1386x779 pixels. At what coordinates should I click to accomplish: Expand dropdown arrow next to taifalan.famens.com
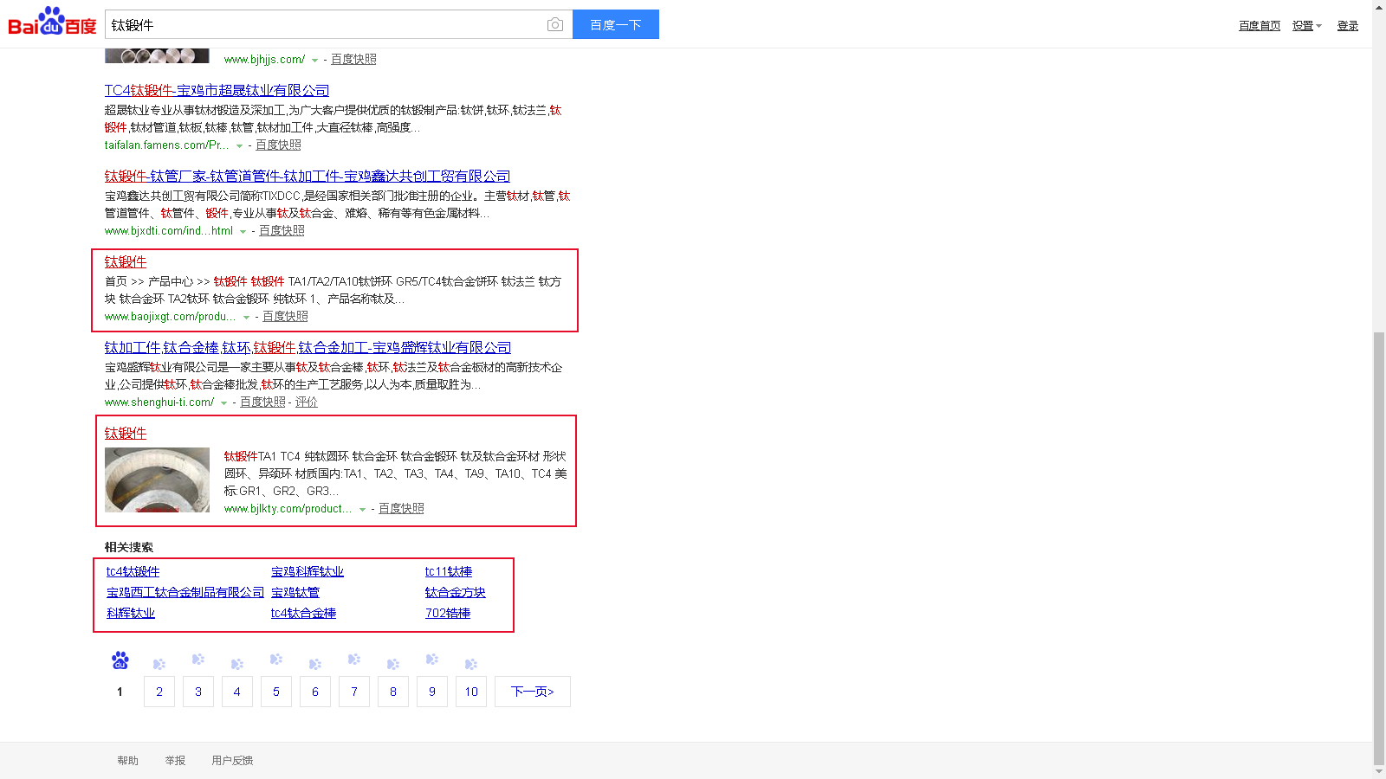click(x=240, y=145)
